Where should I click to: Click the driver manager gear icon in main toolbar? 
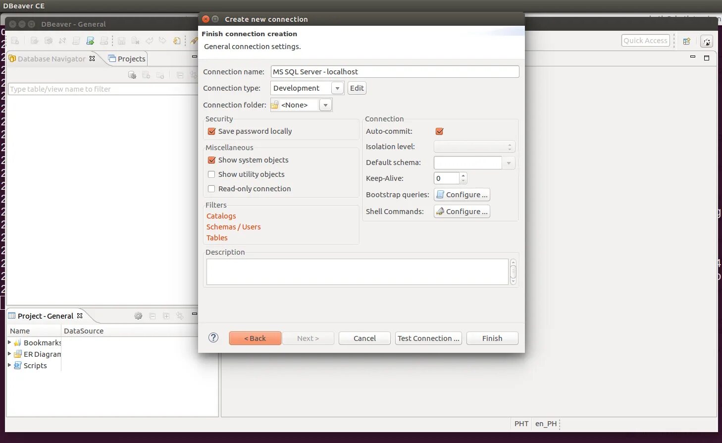pos(49,41)
